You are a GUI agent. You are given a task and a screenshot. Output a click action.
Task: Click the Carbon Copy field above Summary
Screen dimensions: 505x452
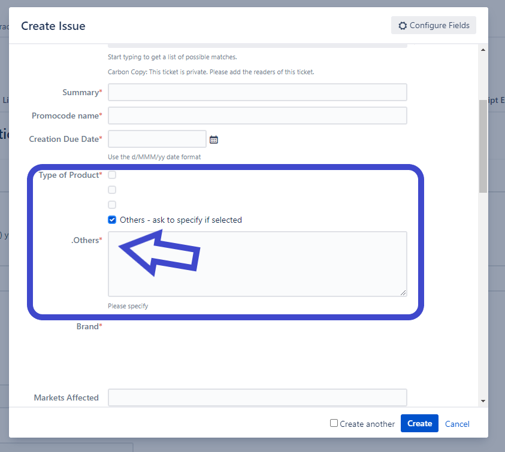point(257,45)
